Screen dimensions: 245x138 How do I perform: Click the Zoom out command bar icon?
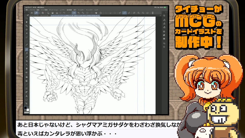click(x=143, y=13)
